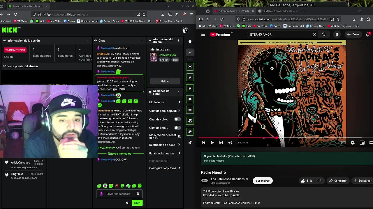The height and width of the screenshot is (209, 373).
Task: Go to previous video in playlist
Action: pos(203,143)
